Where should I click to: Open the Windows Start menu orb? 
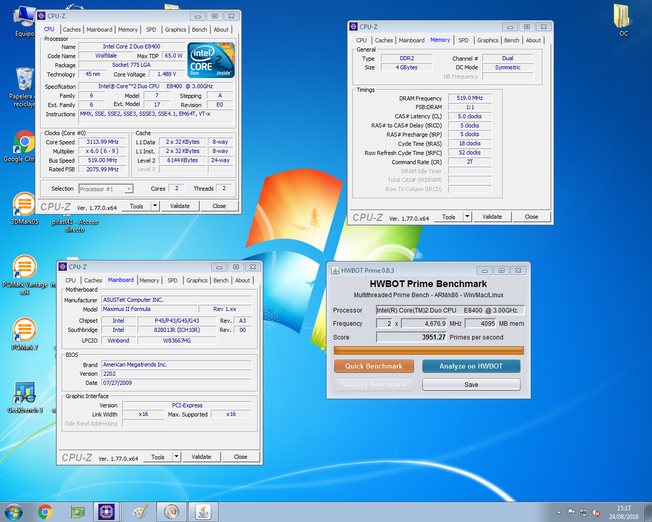click(x=14, y=512)
